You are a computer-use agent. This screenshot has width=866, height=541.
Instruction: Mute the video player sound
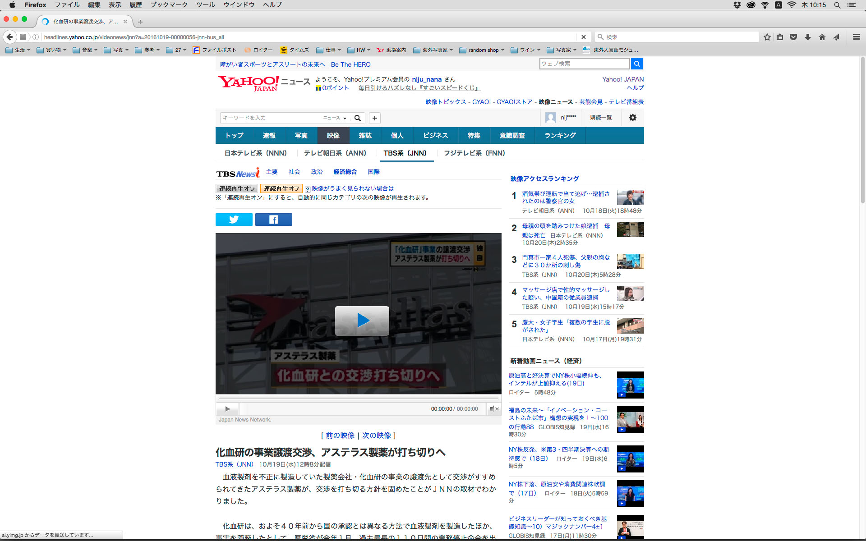tap(494, 409)
